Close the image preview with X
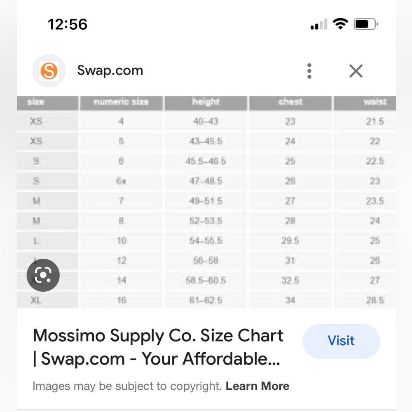Screen dimensions: 412x412 pyautogui.click(x=356, y=71)
